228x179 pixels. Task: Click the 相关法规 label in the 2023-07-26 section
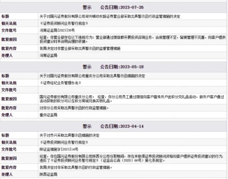pos(9,23)
